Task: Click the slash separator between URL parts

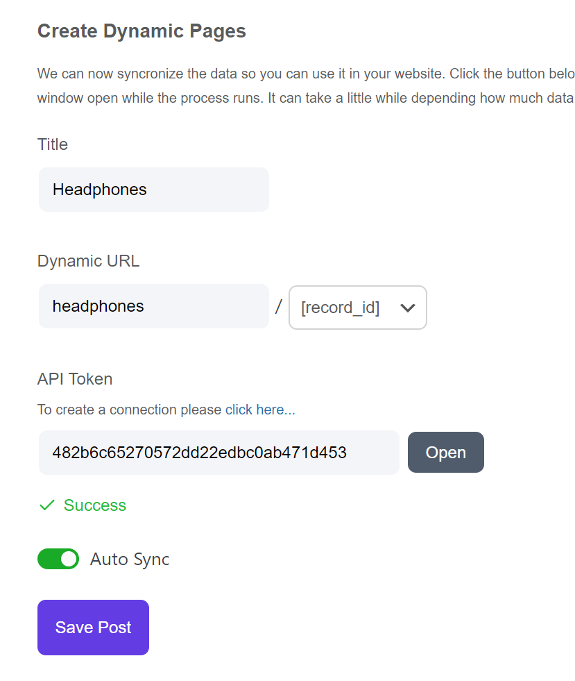Action: coord(279,307)
